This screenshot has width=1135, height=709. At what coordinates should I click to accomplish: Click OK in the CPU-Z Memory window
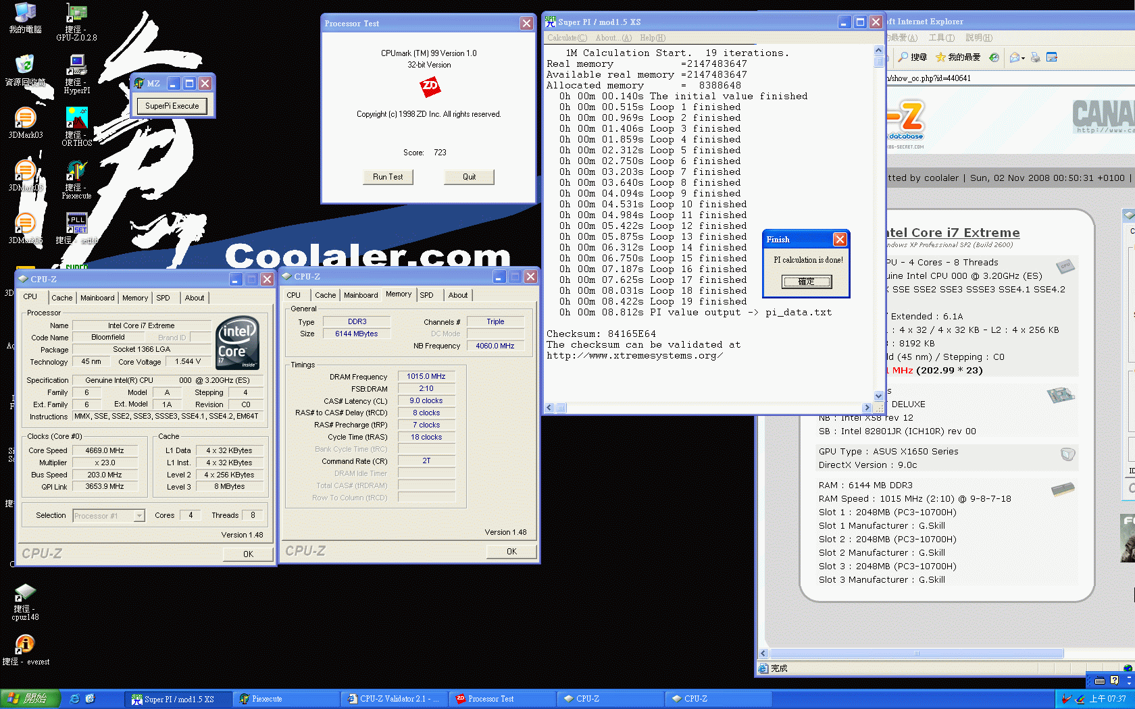tap(511, 552)
